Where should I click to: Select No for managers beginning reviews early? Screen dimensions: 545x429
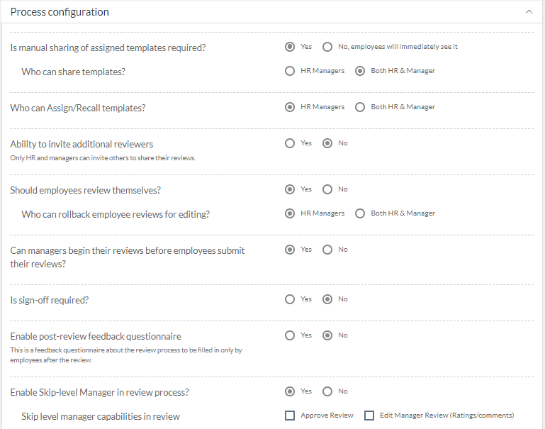[x=327, y=250]
